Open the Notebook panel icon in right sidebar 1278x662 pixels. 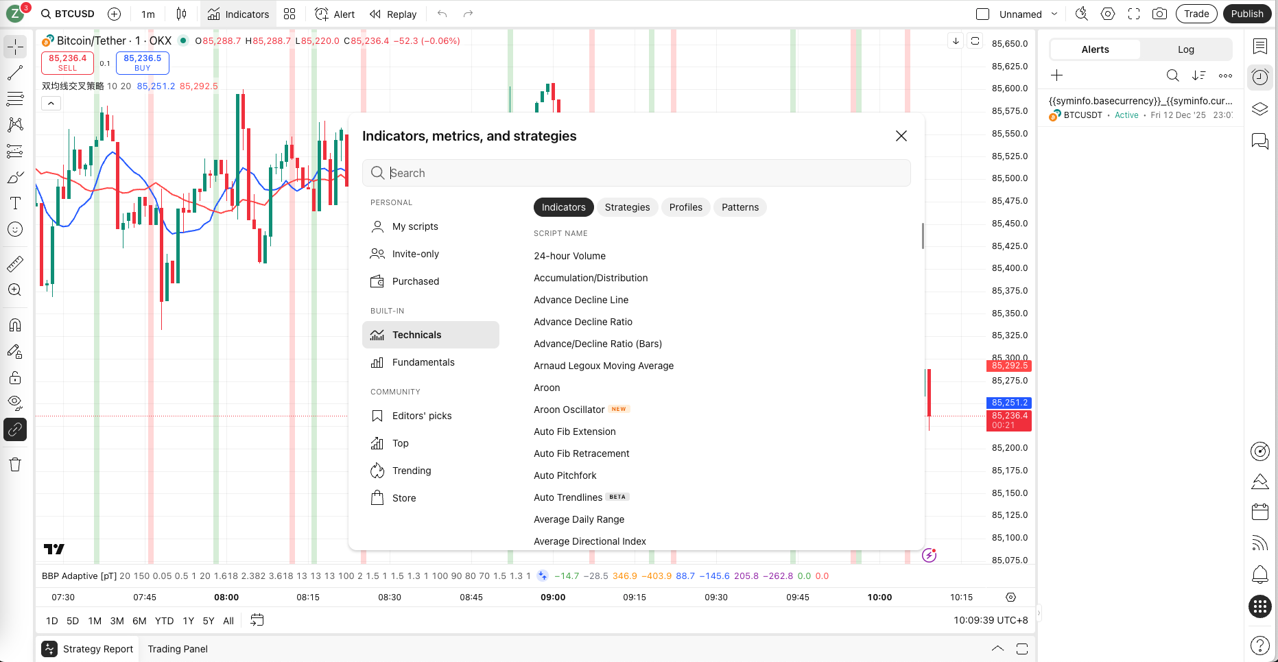1260,47
